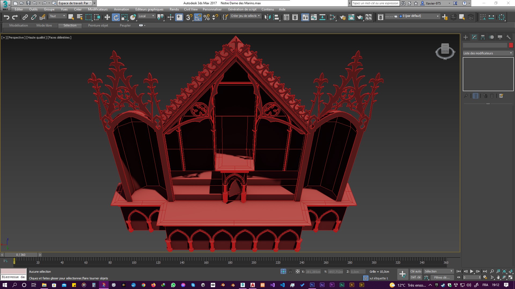Open the Mirror tool
The width and height of the screenshot is (515, 289).
tap(267, 17)
